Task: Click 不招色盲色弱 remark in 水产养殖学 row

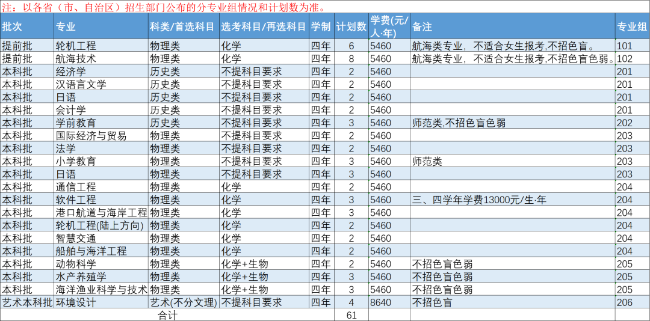Action: pyautogui.click(x=513, y=277)
